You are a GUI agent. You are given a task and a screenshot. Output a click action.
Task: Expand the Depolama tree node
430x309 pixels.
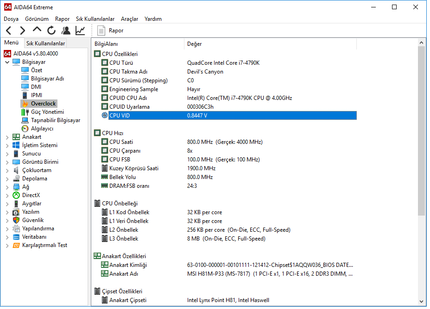pyautogui.click(x=7, y=179)
